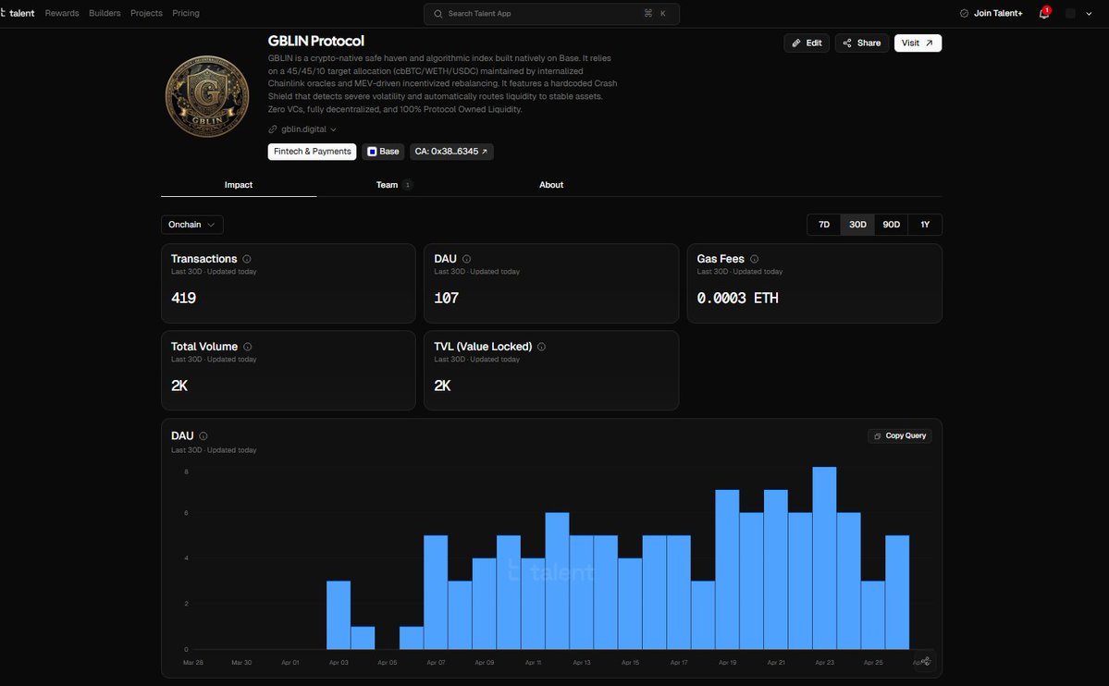
Task: Click the share icon on Share button
Action: click(846, 43)
